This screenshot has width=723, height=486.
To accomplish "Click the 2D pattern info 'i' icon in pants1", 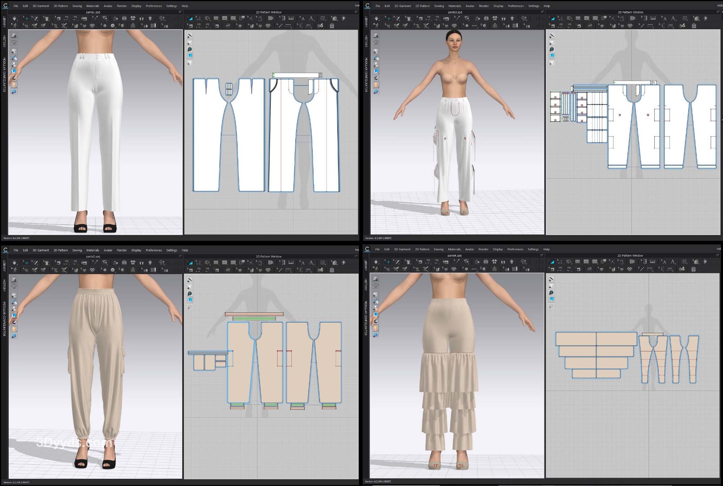I will click(190, 49).
